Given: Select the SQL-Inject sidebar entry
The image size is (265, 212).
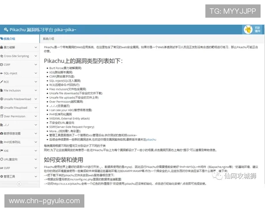Looking at the screenshot, I should coord(19,73).
